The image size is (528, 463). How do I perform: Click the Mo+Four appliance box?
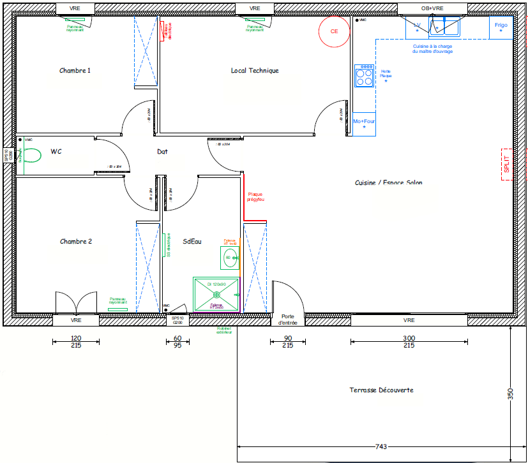365,124
